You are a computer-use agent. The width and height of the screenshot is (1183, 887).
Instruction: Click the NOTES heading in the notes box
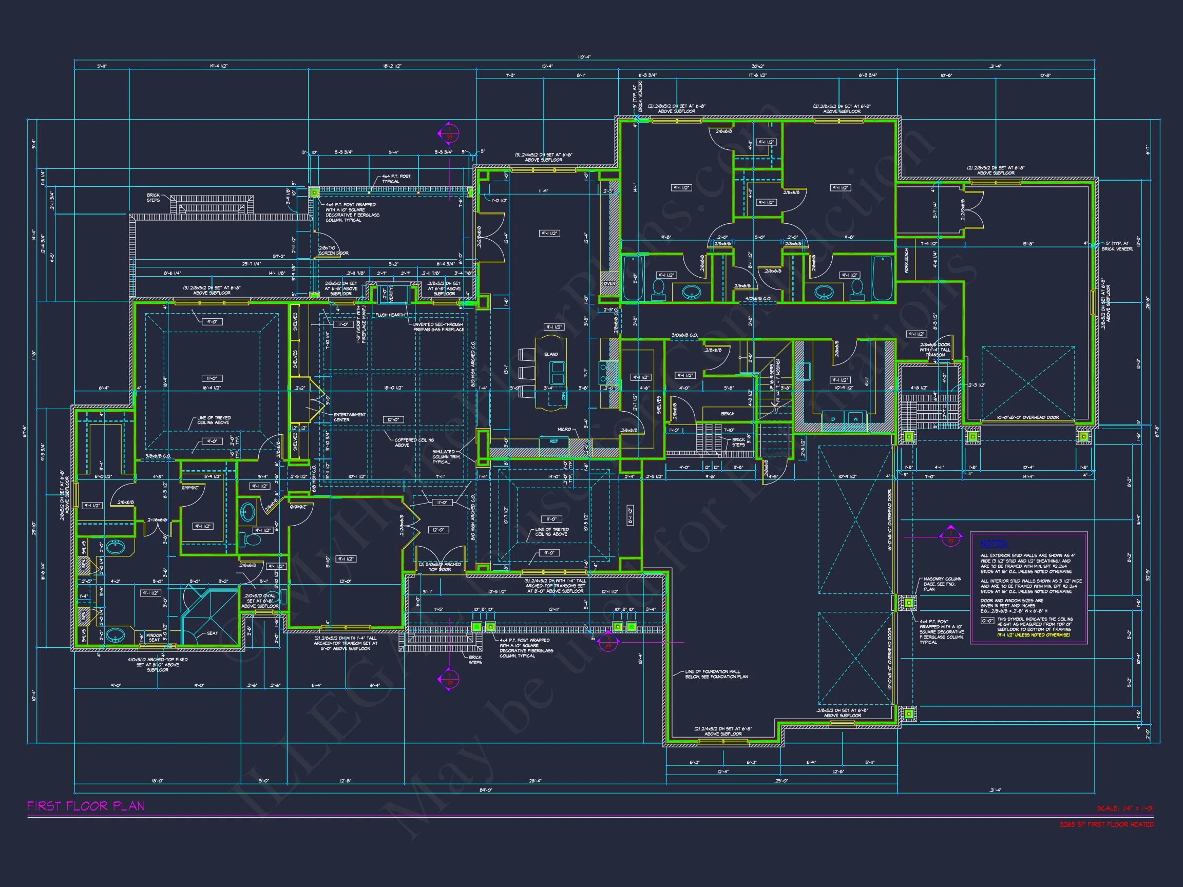pos(994,544)
